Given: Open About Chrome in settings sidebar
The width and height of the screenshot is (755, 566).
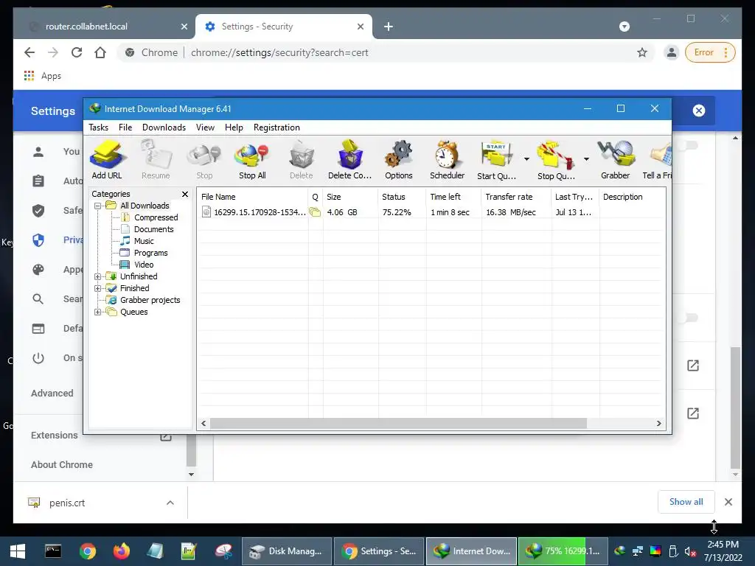Looking at the screenshot, I should click(62, 465).
